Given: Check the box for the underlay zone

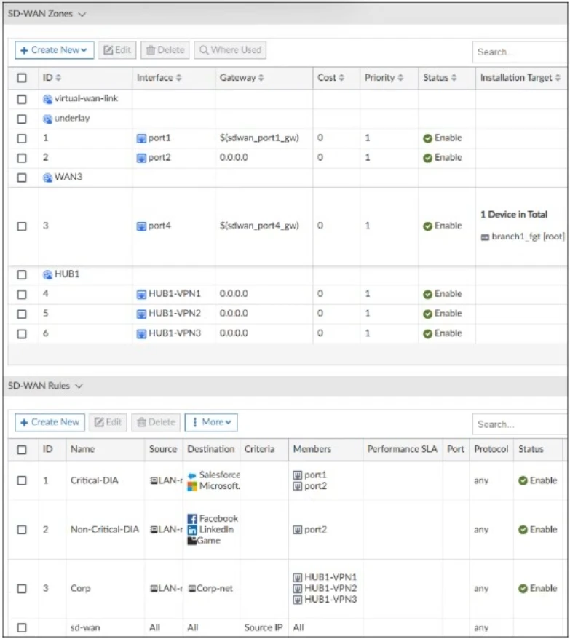Looking at the screenshot, I should [x=22, y=119].
